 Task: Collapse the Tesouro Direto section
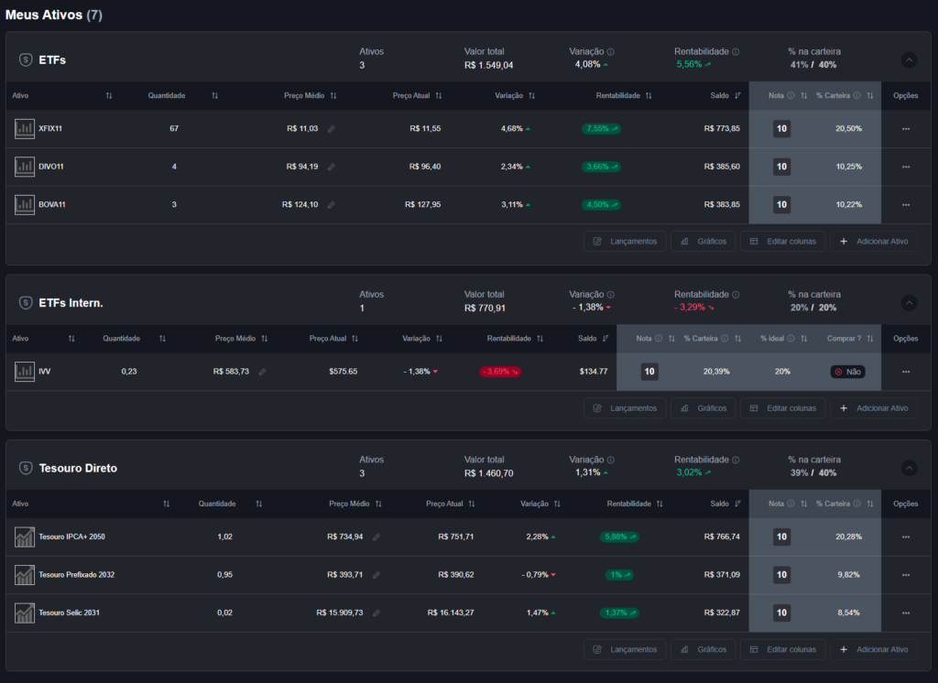point(910,468)
